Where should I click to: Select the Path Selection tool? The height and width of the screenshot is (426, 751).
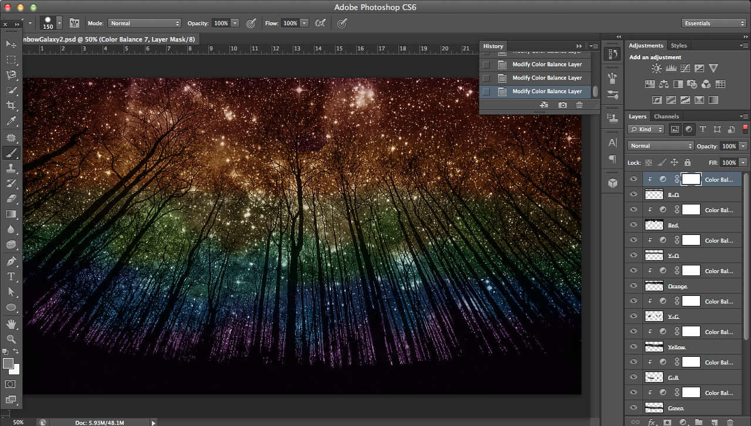(x=11, y=291)
